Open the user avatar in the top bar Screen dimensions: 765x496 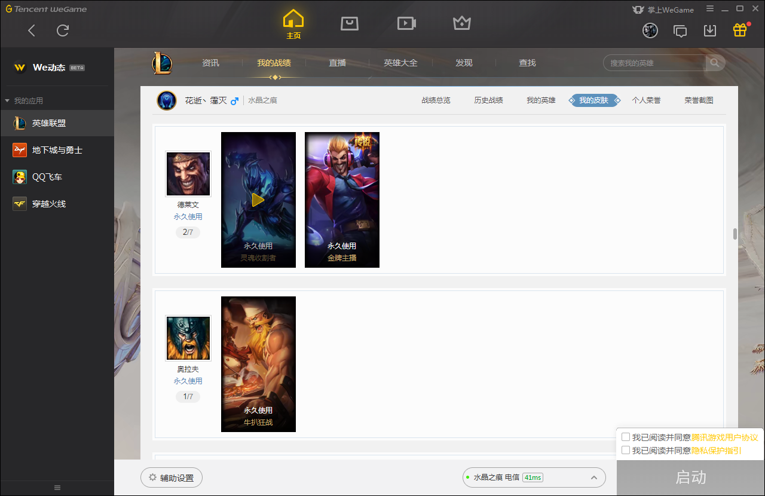(x=650, y=30)
